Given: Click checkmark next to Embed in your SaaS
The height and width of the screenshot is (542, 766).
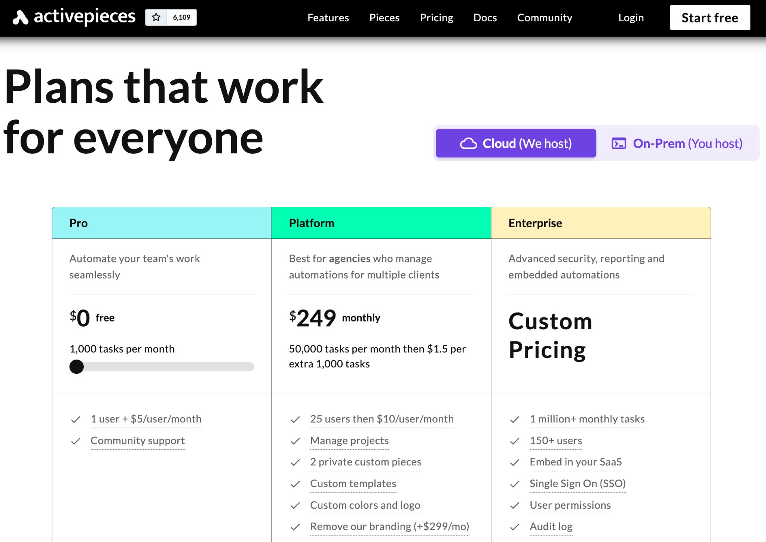Looking at the screenshot, I should 515,463.
